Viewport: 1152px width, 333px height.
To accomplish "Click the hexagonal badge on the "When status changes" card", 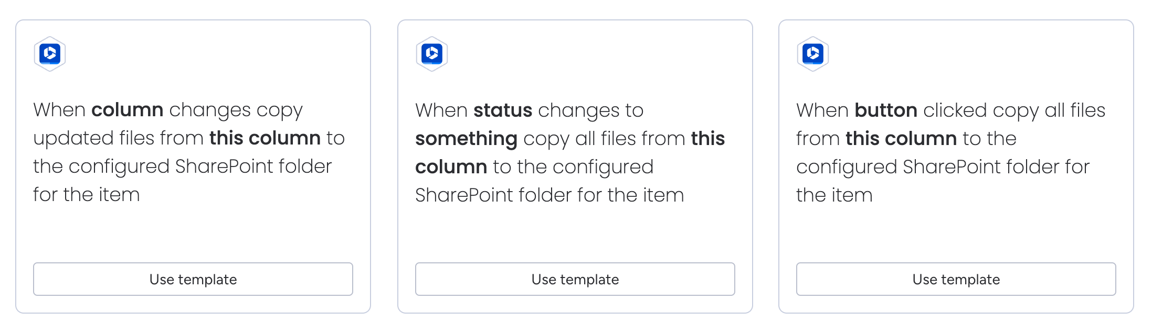I will [431, 53].
